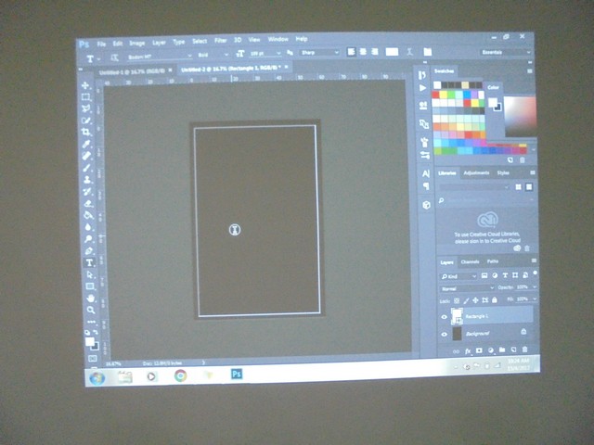Click the text color swatch in options bar

pos(392,52)
